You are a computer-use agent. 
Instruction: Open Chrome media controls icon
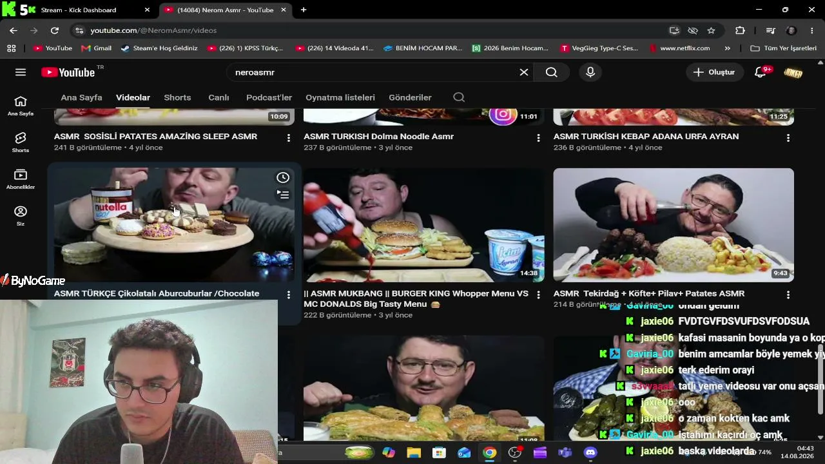pyautogui.click(x=770, y=30)
